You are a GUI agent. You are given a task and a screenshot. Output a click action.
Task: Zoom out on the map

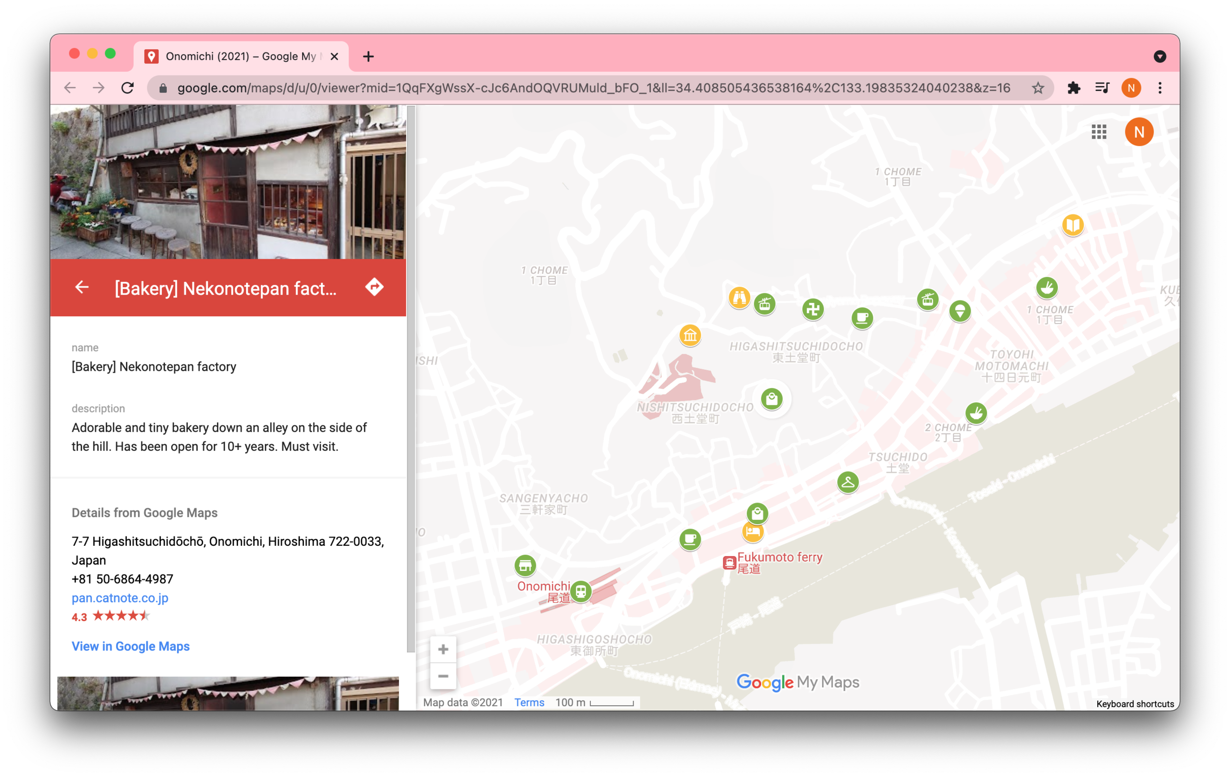click(x=443, y=676)
